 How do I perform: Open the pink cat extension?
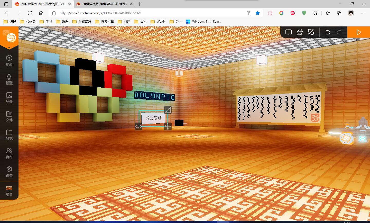(x=270, y=13)
